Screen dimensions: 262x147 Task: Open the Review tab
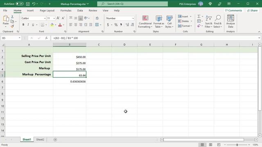click(x=93, y=10)
